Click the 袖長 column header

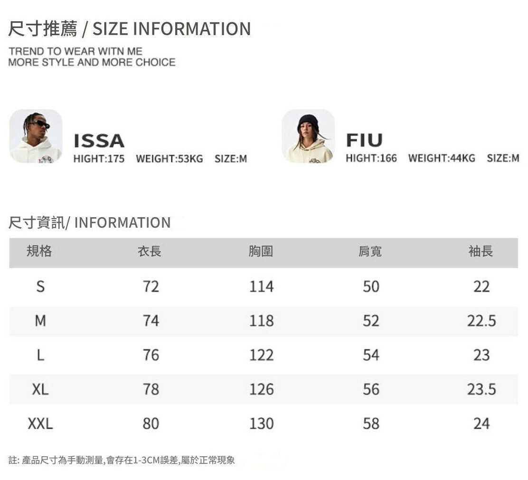(481, 251)
